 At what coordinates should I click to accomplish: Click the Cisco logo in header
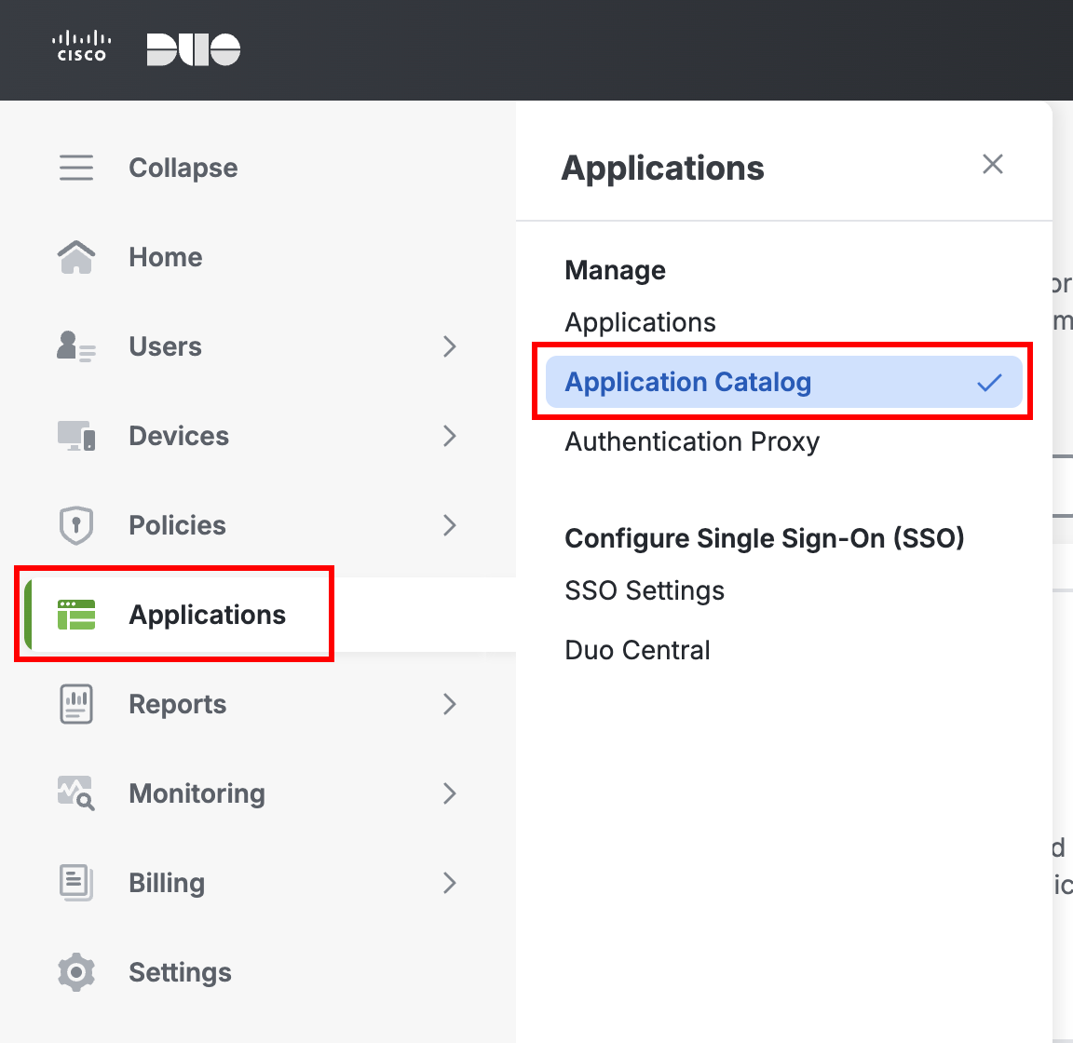81,47
